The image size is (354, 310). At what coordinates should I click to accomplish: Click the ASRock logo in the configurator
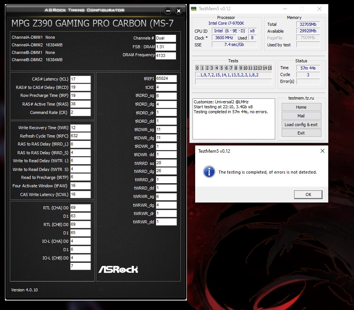tap(118, 269)
